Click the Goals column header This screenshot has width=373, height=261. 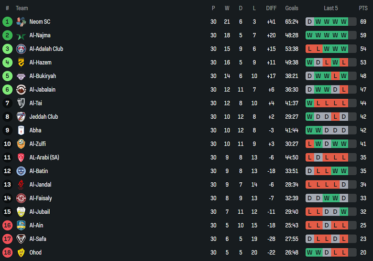pos(292,8)
